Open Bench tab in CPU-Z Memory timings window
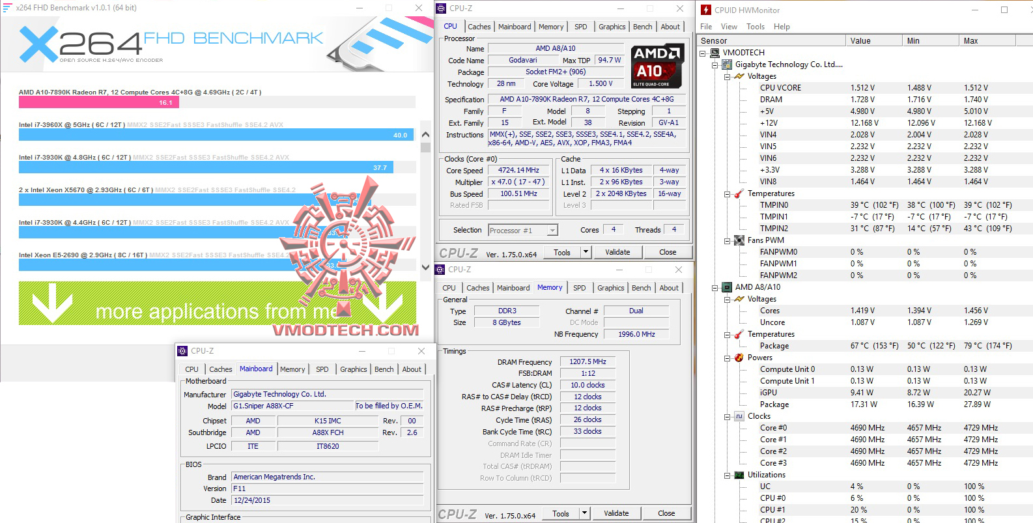The width and height of the screenshot is (1033, 523). point(642,288)
